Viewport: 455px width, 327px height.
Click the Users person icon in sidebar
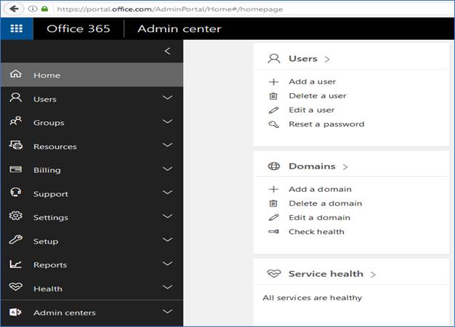point(16,97)
